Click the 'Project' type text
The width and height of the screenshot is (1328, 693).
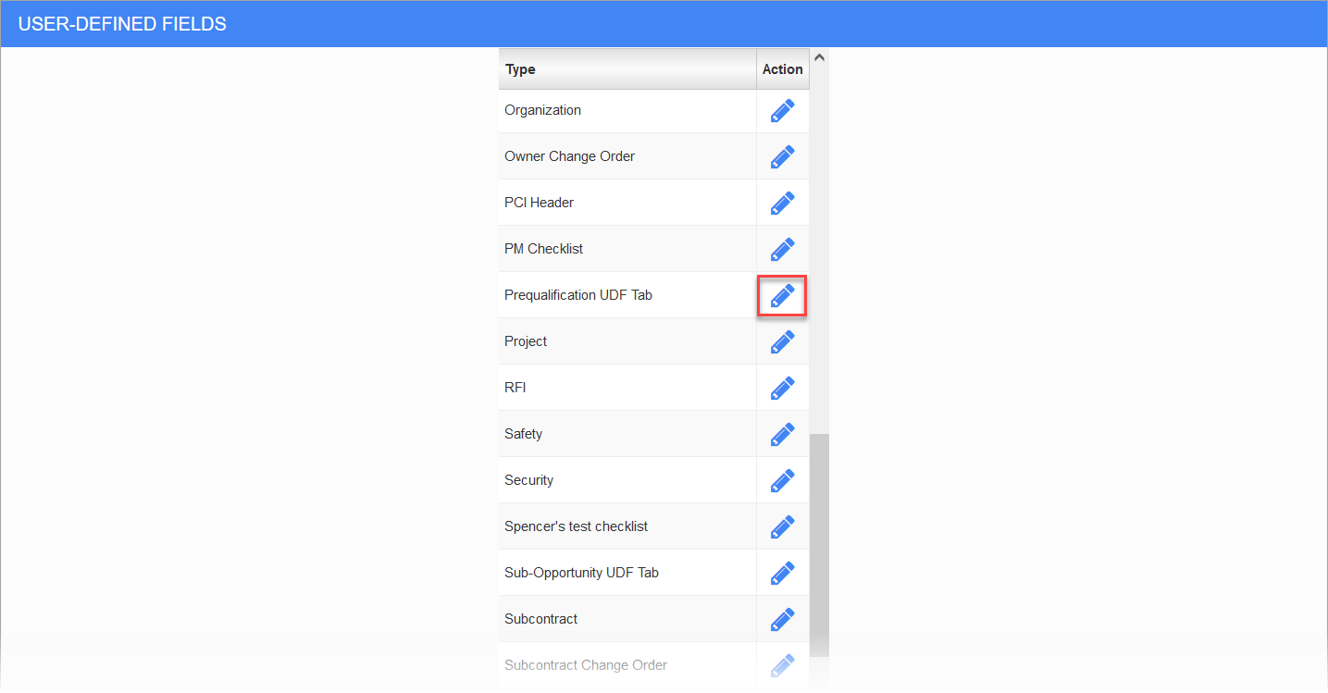pyautogui.click(x=526, y=341)
